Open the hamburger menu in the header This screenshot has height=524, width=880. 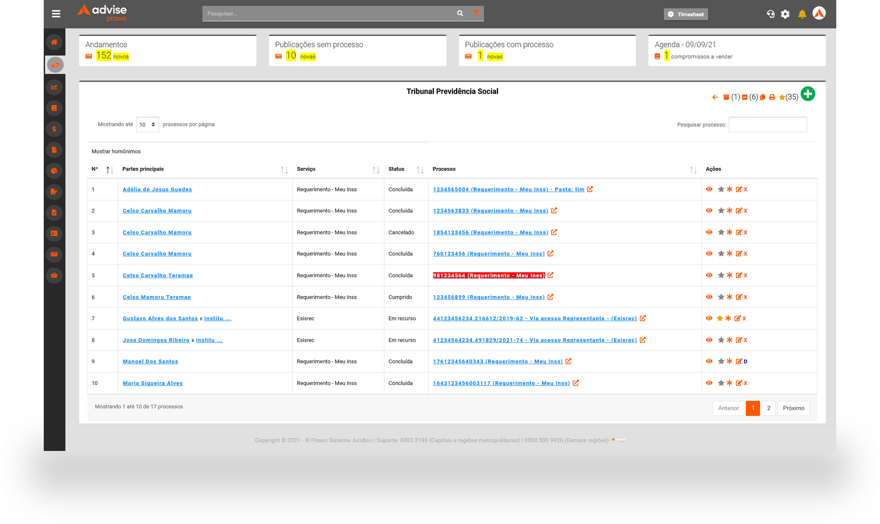point(56,14)
